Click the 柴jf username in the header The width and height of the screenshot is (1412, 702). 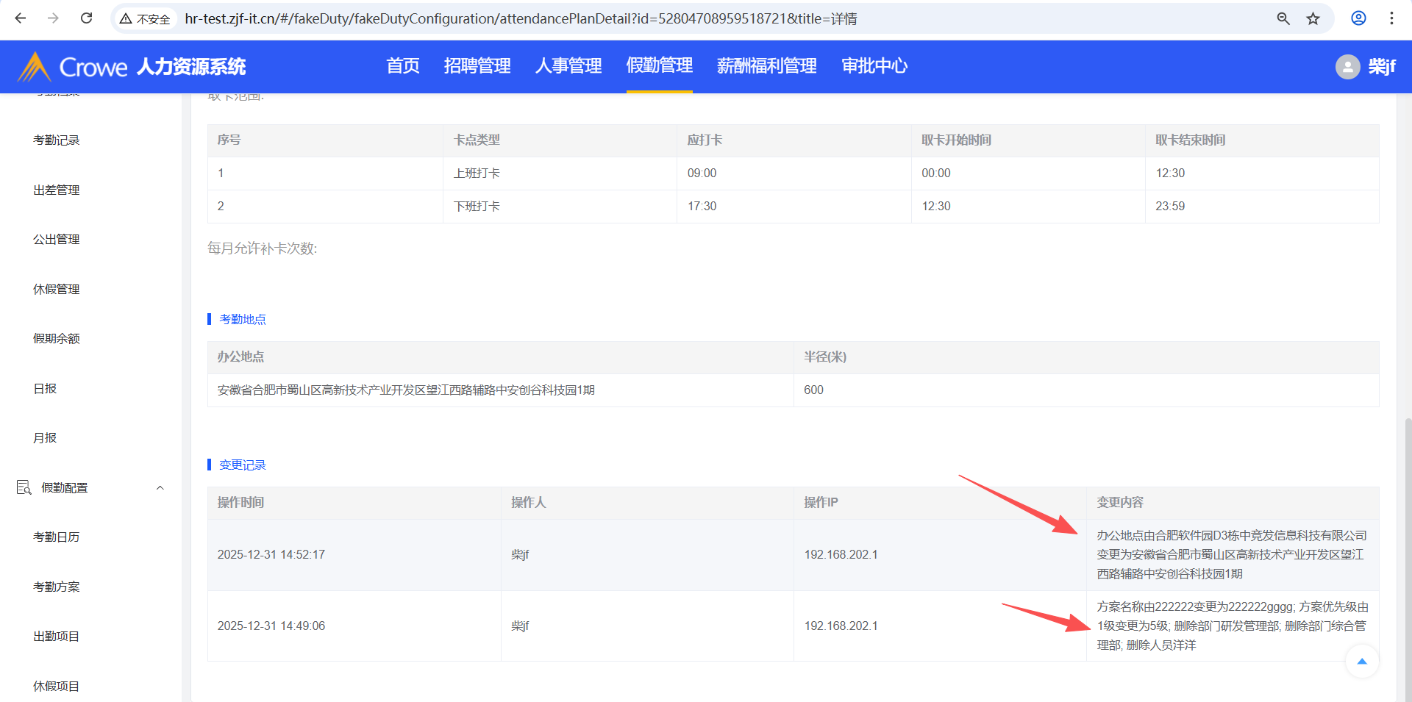coord(1382,67)
